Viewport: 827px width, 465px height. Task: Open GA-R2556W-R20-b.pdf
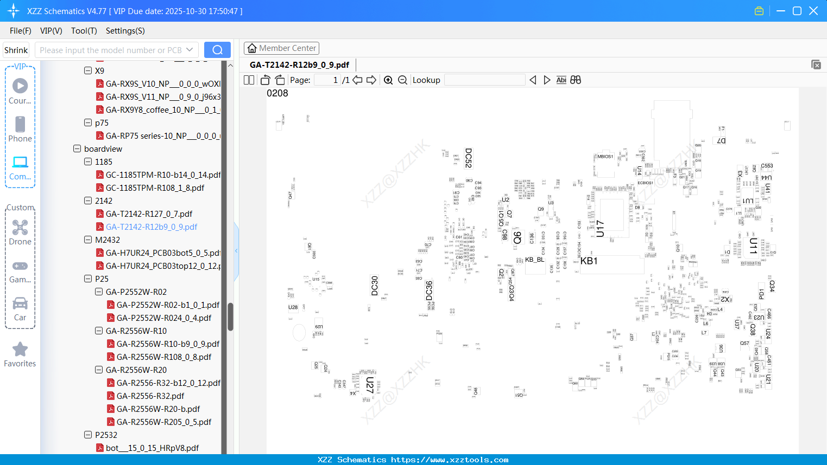[x=158, y=409]
